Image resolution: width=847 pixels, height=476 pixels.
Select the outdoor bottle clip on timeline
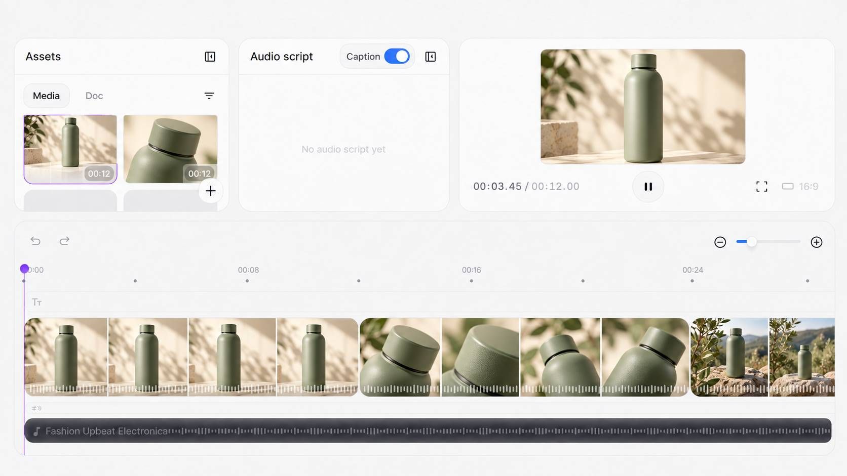point(763,357)
